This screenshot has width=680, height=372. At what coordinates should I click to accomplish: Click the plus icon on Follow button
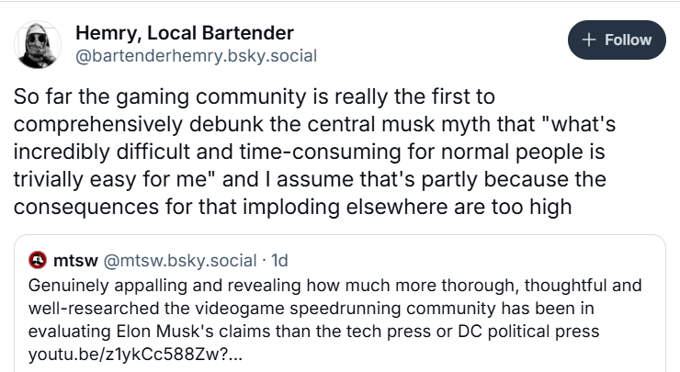click(x=588, y=39)
